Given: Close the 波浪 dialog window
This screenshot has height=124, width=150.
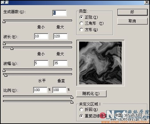Looking at the screenshot, I should (x=147, y=2).
